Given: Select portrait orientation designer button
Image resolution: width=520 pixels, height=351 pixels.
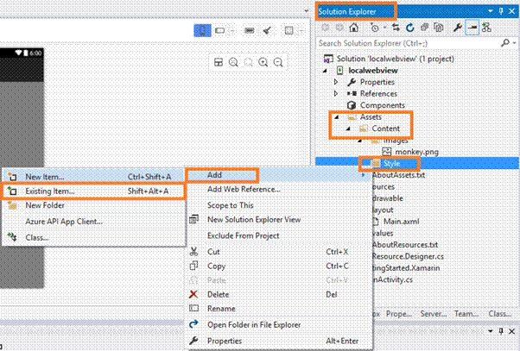Looking at the screenshot, I should pos(202,30).
